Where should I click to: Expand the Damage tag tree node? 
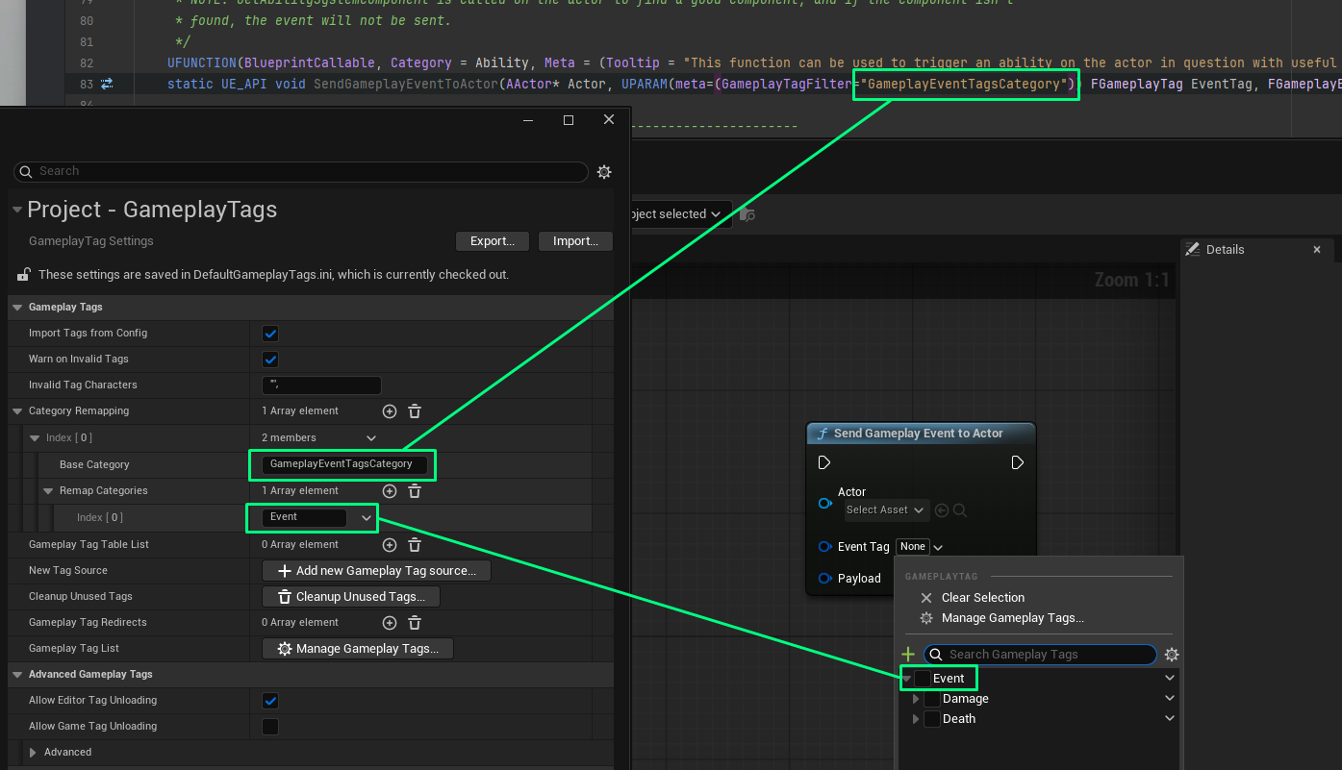tap(916, 699)
